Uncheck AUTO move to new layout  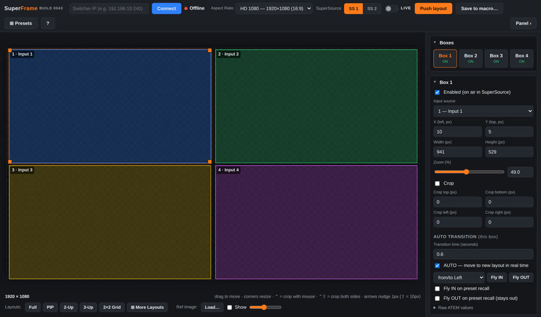(x=437, y=266)
